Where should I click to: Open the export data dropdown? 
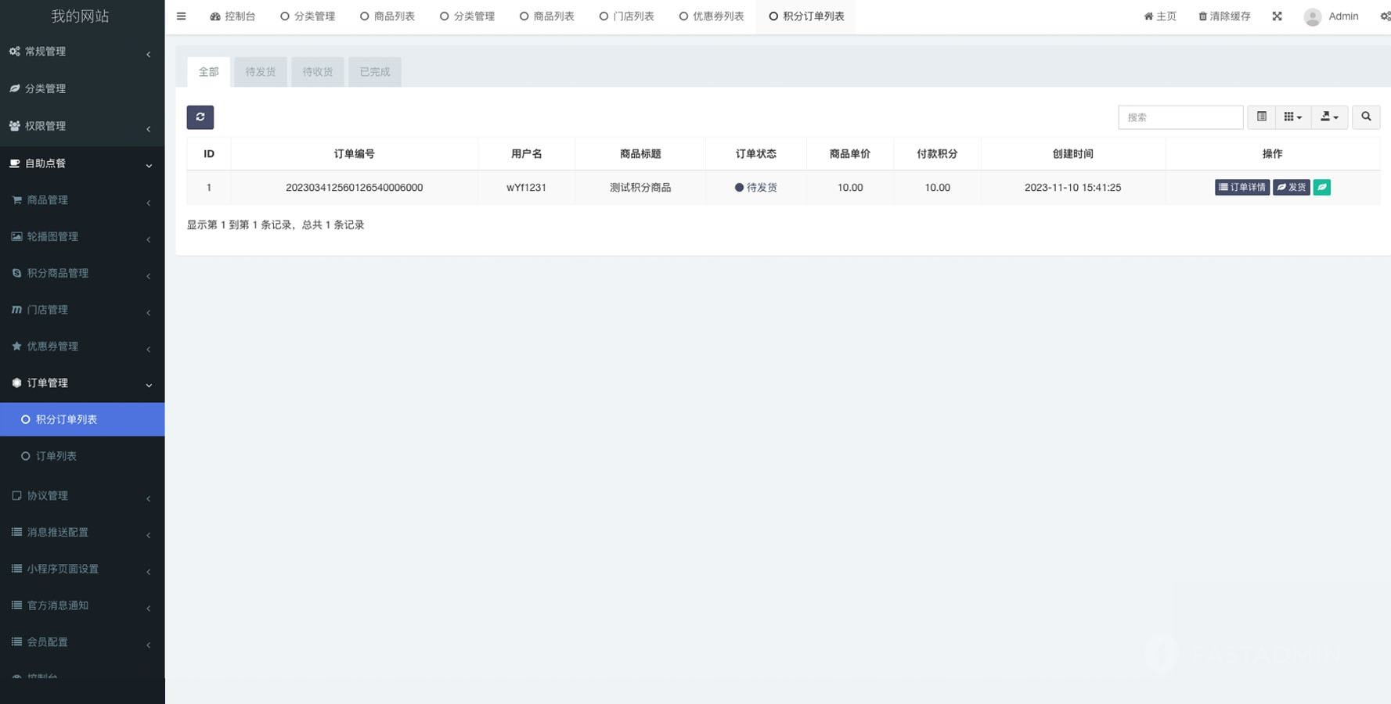(x=1329, y=117)
